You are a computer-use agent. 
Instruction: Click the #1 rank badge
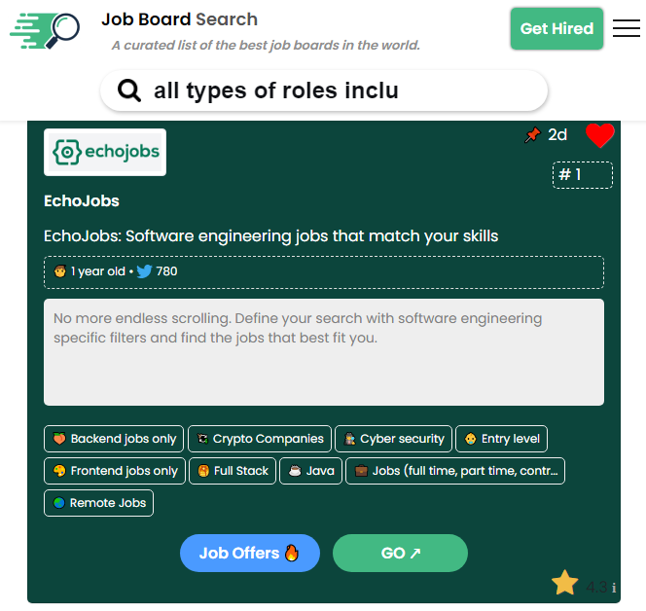click(x=582, y=175)
